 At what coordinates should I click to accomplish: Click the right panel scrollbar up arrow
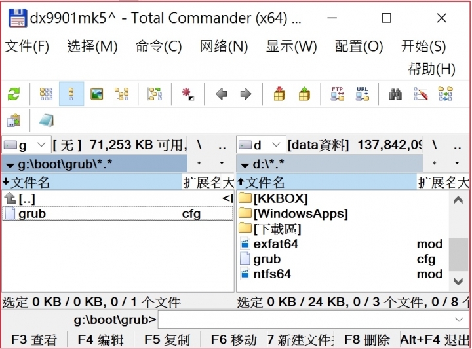click(x=458, y=200)
